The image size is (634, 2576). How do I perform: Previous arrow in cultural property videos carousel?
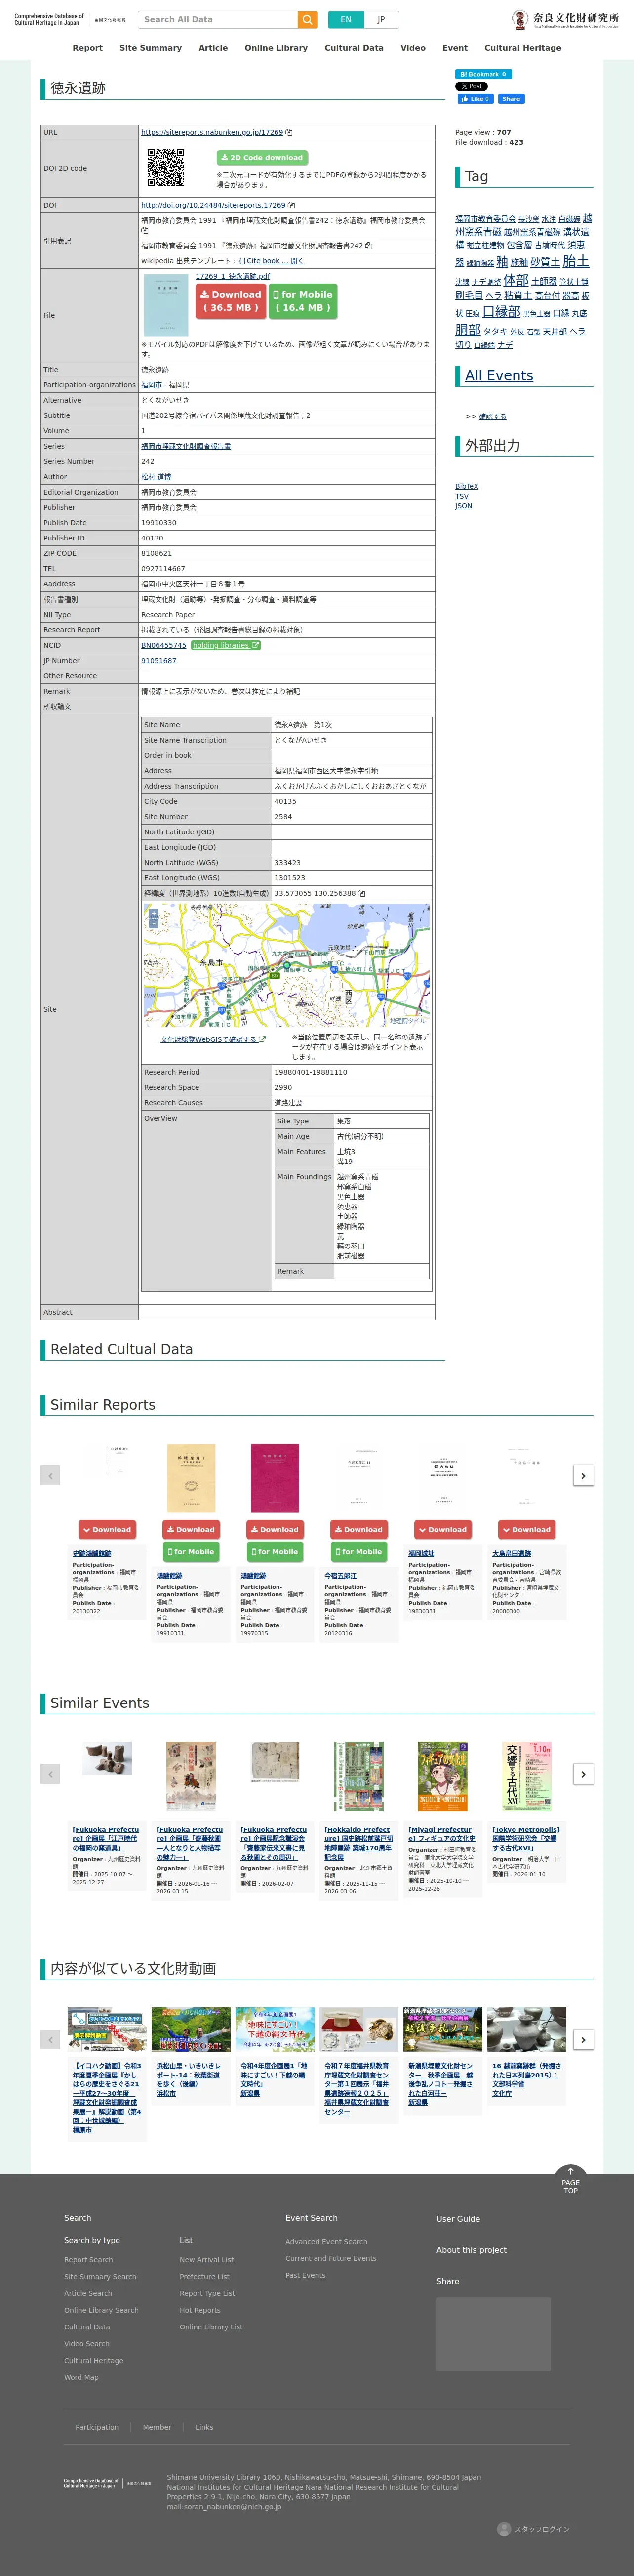click(51, 2039)
